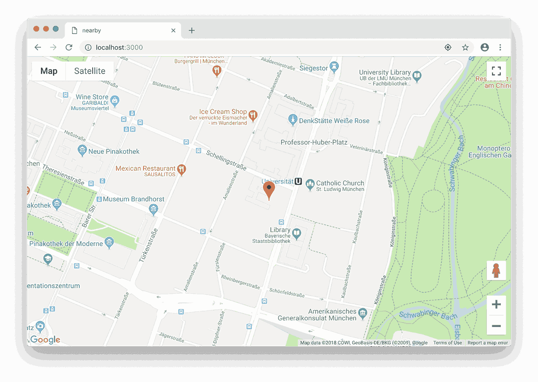Viewport: 538px width, 382px height.
Task: Click the Catholic Church St. Ludwig pin
Action: click(x=310, y=185)
